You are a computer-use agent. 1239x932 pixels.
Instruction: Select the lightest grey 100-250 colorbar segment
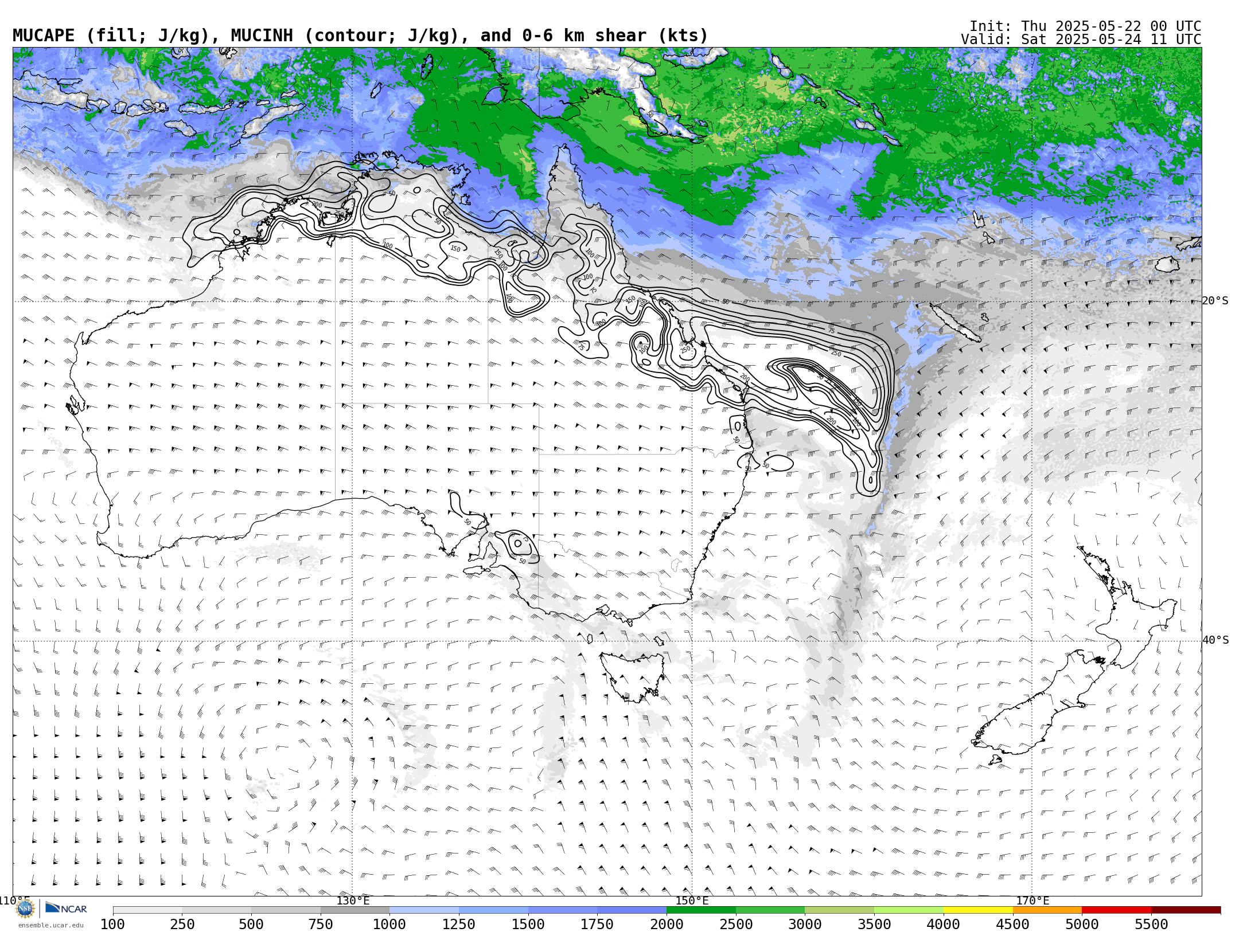[x=147, y=910]
